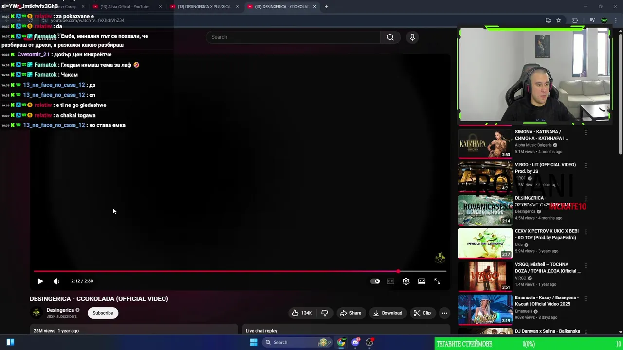Click the YouTube search field
The image size is (623, 350).
[x=293, y=37]
